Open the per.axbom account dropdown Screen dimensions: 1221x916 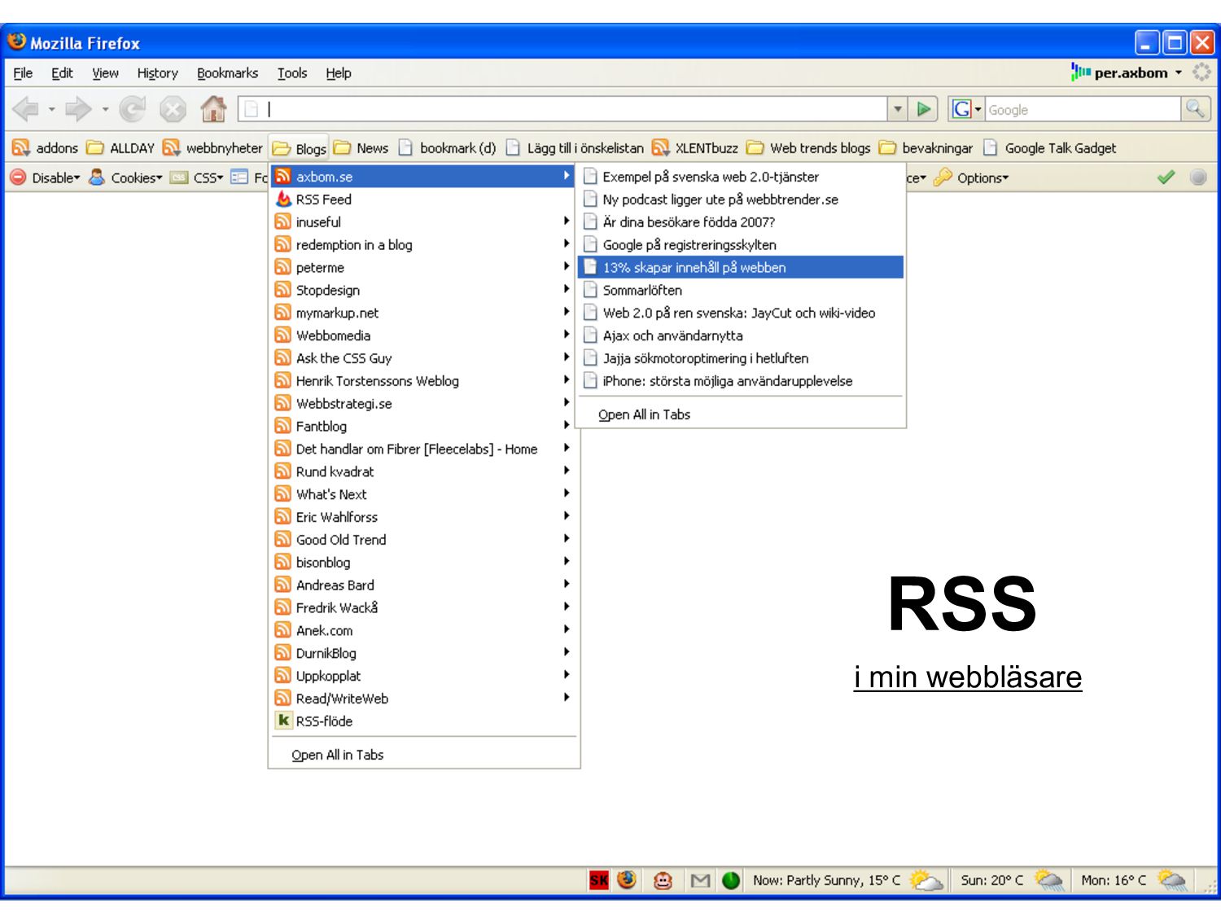pos(1127,72)
